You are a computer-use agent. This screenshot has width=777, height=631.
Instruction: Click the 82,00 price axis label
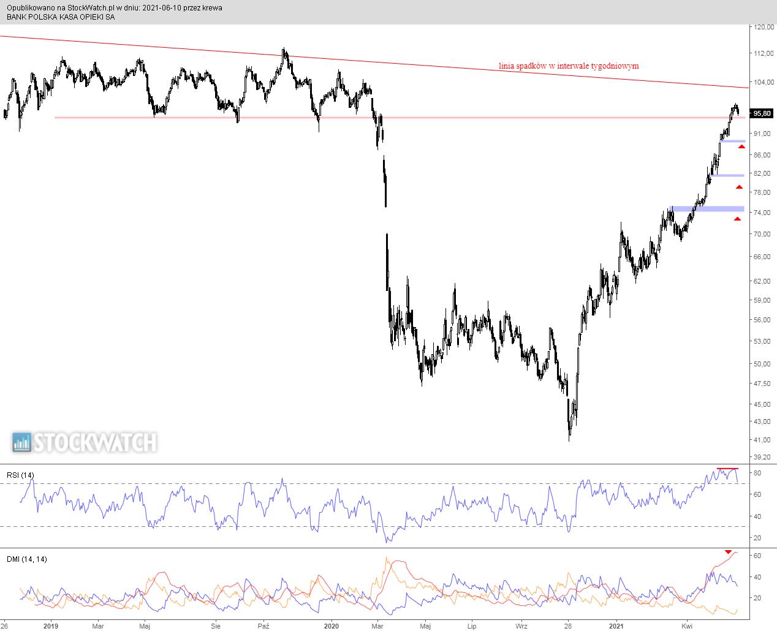coord(762,173)
